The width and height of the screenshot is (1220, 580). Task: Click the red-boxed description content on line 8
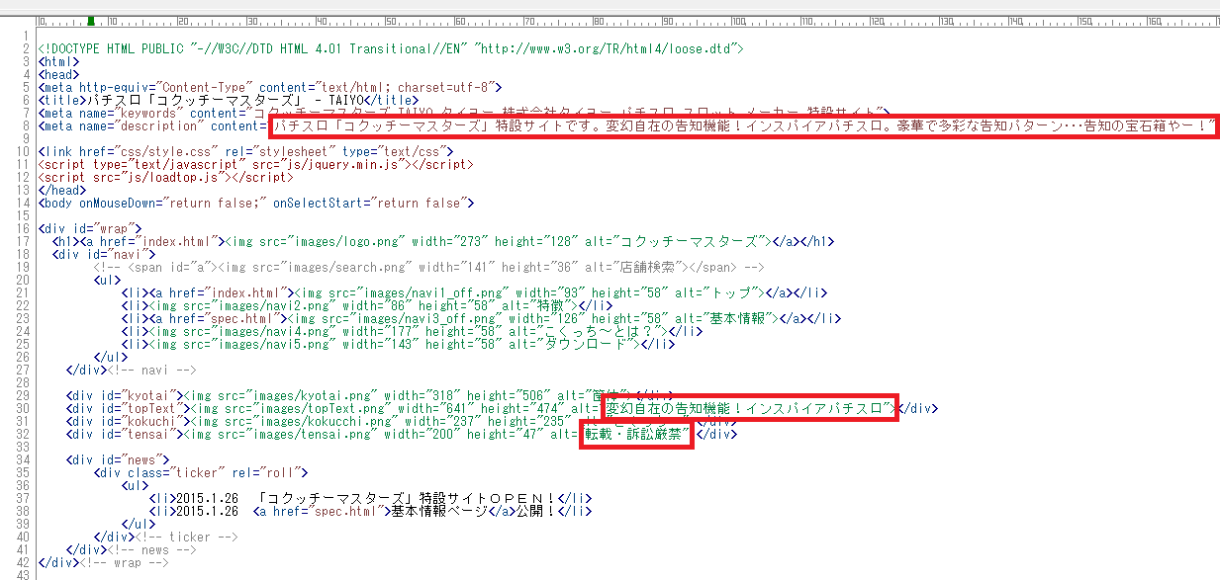point(742,126)
